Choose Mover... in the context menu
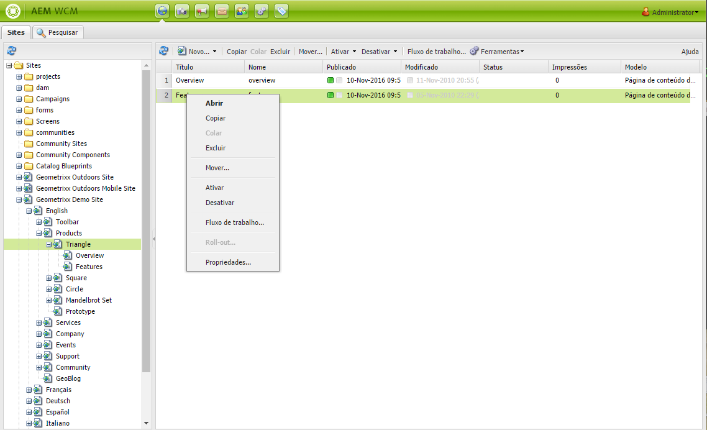The height and width of the screenshot is (430, 707). click(x=232, y=168)
